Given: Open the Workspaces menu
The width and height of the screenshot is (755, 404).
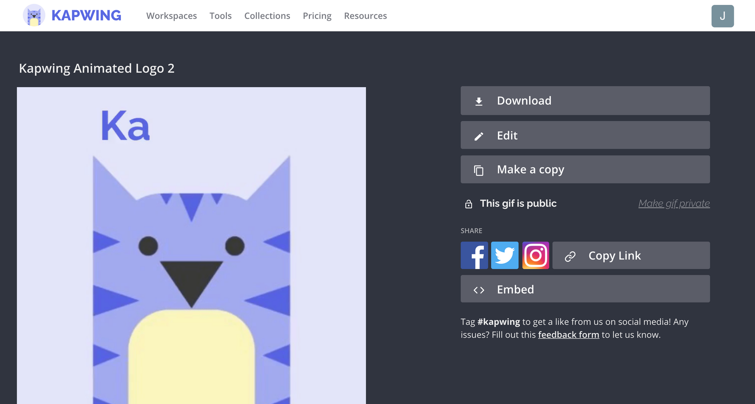Looking at the screenshot, I should tap(171, 16).
